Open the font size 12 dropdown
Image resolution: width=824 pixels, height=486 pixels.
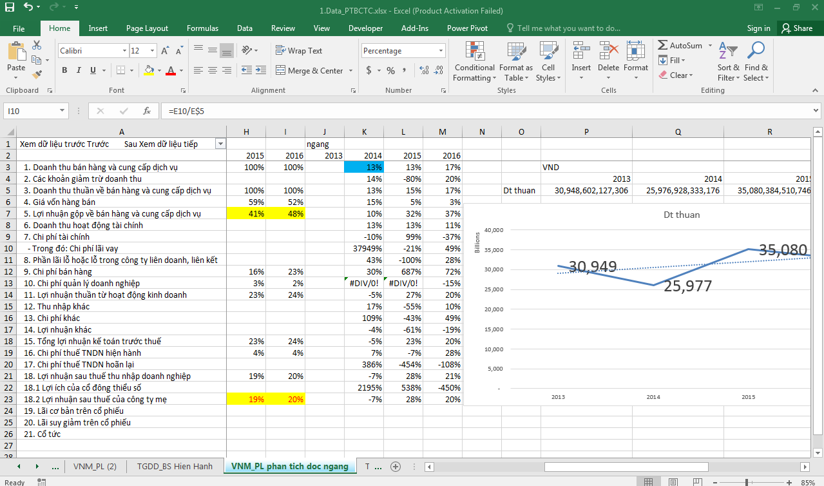point(152,51)
